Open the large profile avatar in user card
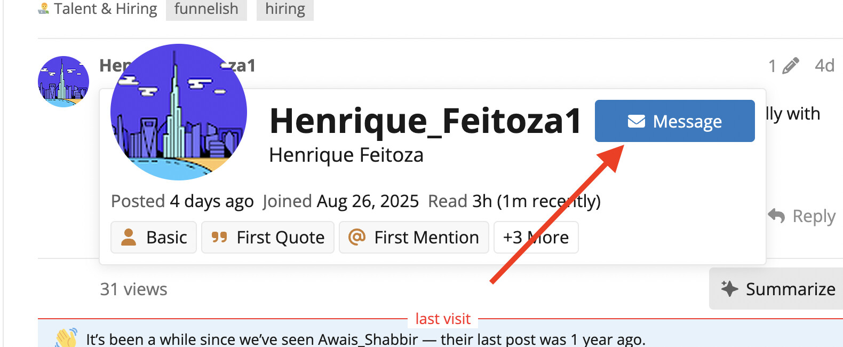 pos(178,112)
